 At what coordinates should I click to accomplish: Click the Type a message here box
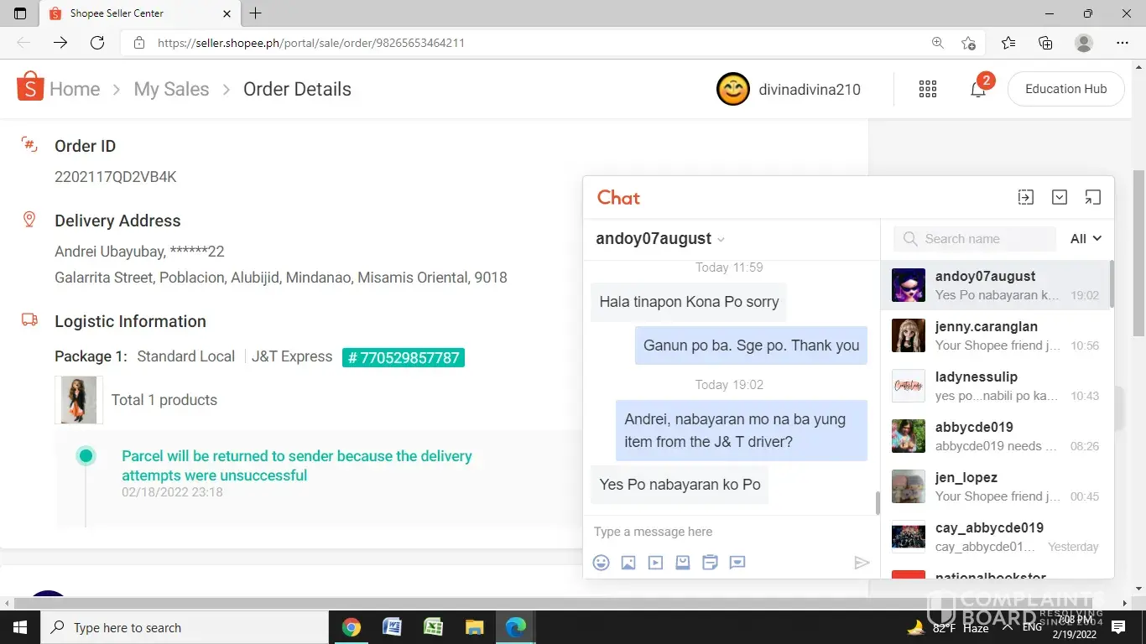[x=730, y=532]
